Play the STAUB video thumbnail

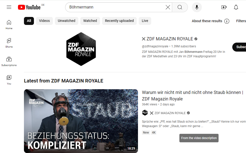click(x=81, y=121)
